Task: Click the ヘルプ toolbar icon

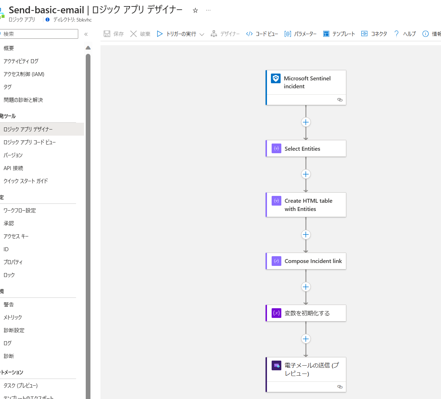Action: pyautogui.click(x=396, y=33)
